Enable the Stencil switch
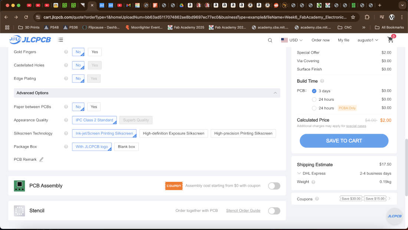 click(x=274, y=211)
